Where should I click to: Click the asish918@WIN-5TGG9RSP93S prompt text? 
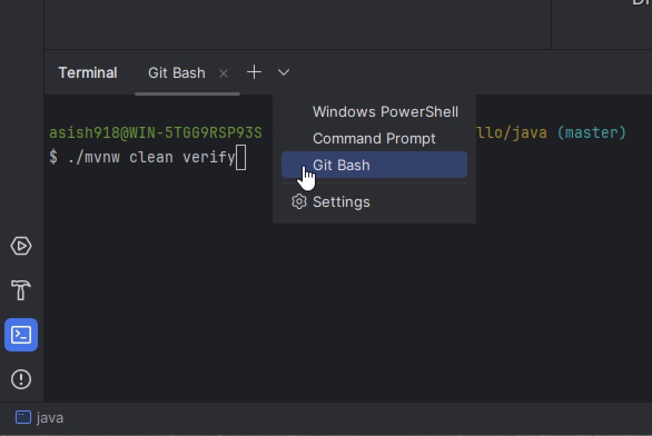tap(156, 132)
